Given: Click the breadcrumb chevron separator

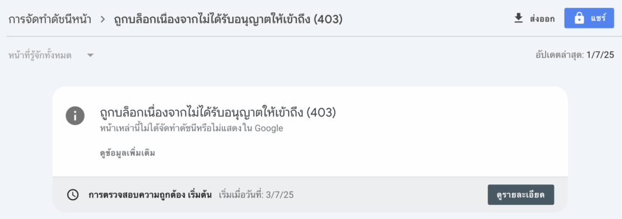Looking at the screenshot, I should [103, 19].
